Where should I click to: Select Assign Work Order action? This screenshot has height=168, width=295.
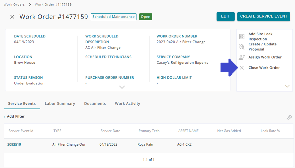click(x=265, y=57)
